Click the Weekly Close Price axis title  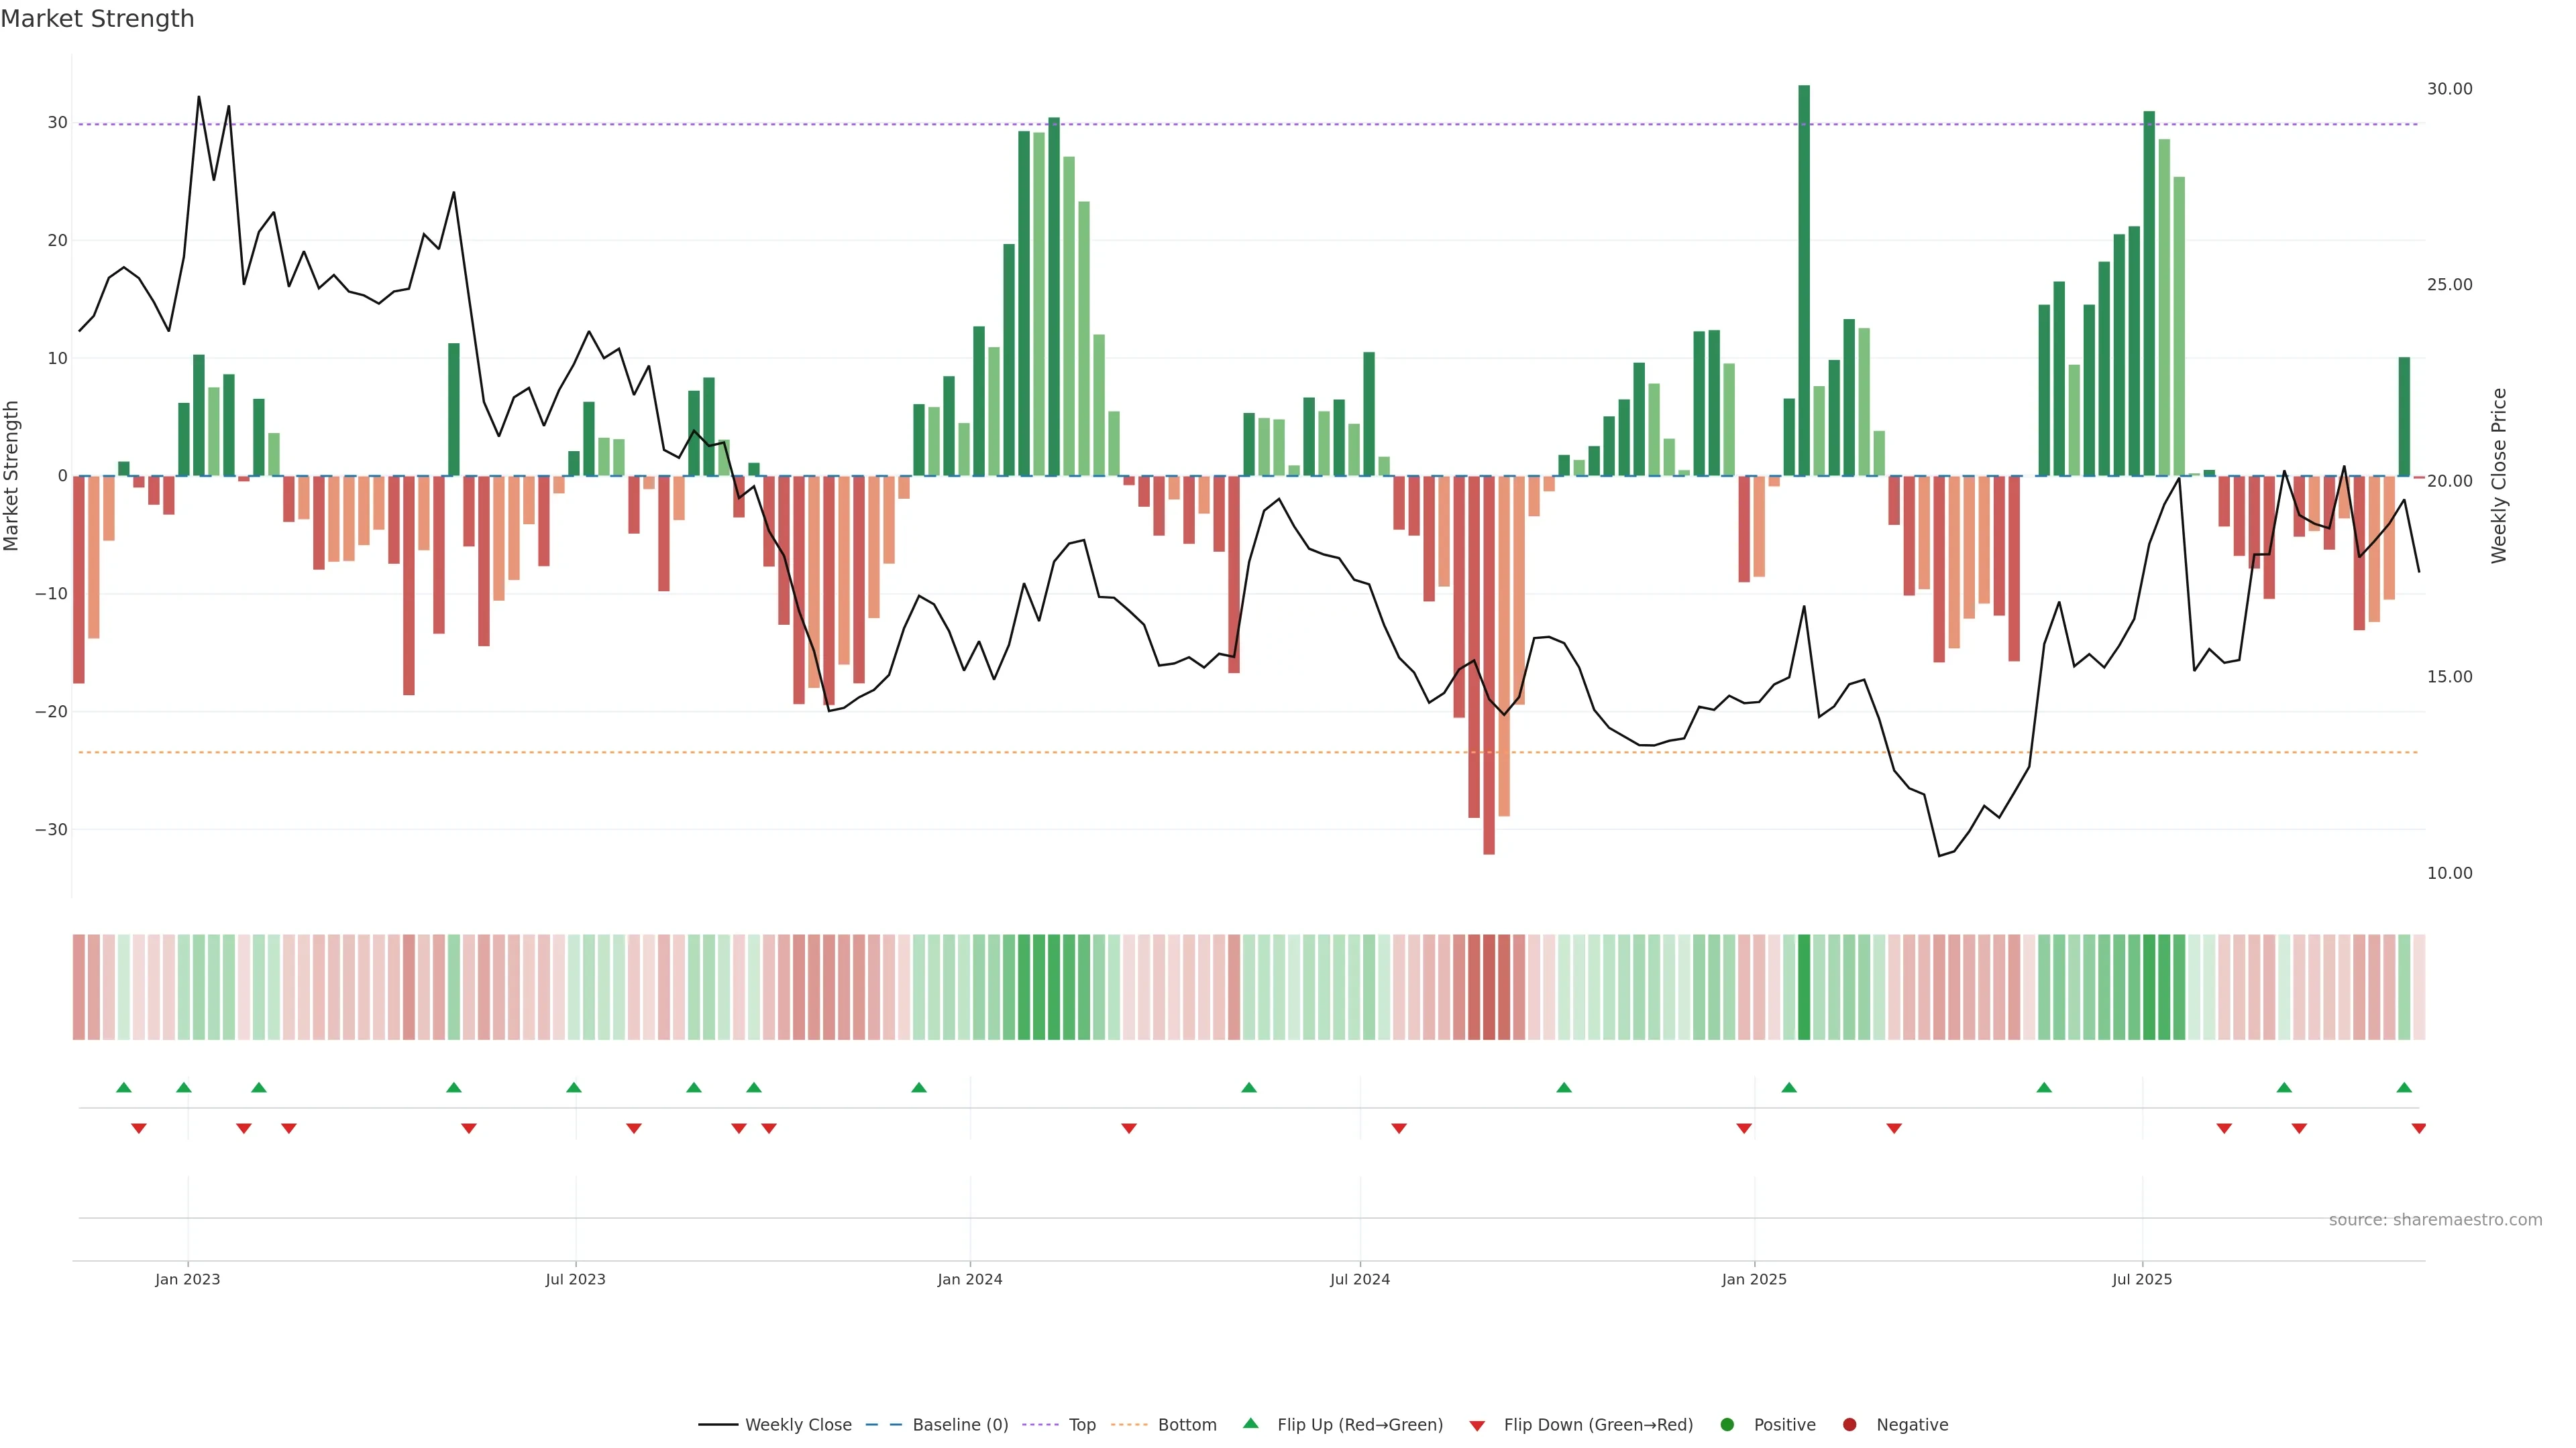pos(2499,476)
